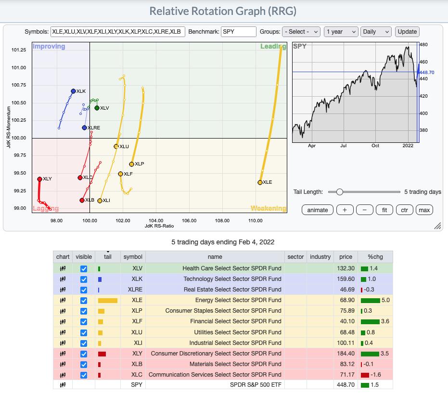Viewport: 448px width, 393px height.
Task: Click the Symbols input field
Action: (x=118, y=32)
